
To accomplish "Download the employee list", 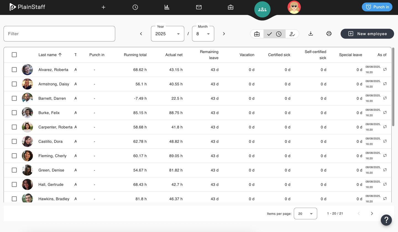I will [x=311, y=34].
